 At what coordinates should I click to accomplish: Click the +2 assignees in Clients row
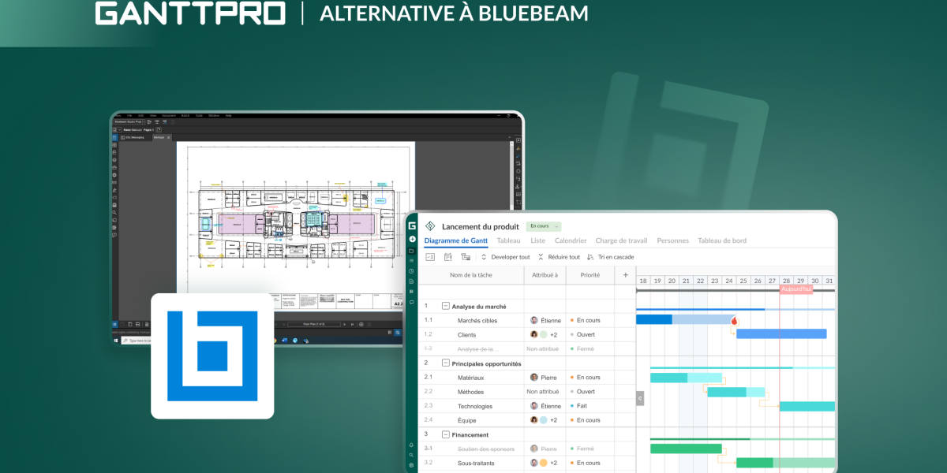[x=554, y=334]
